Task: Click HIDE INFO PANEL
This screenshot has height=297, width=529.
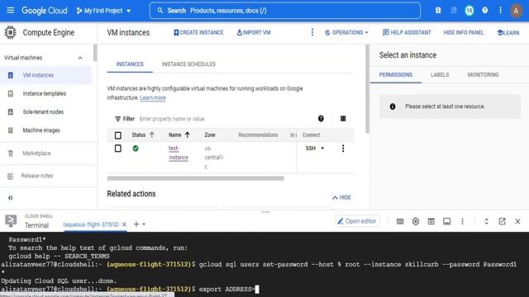Action: pos(464,33)
